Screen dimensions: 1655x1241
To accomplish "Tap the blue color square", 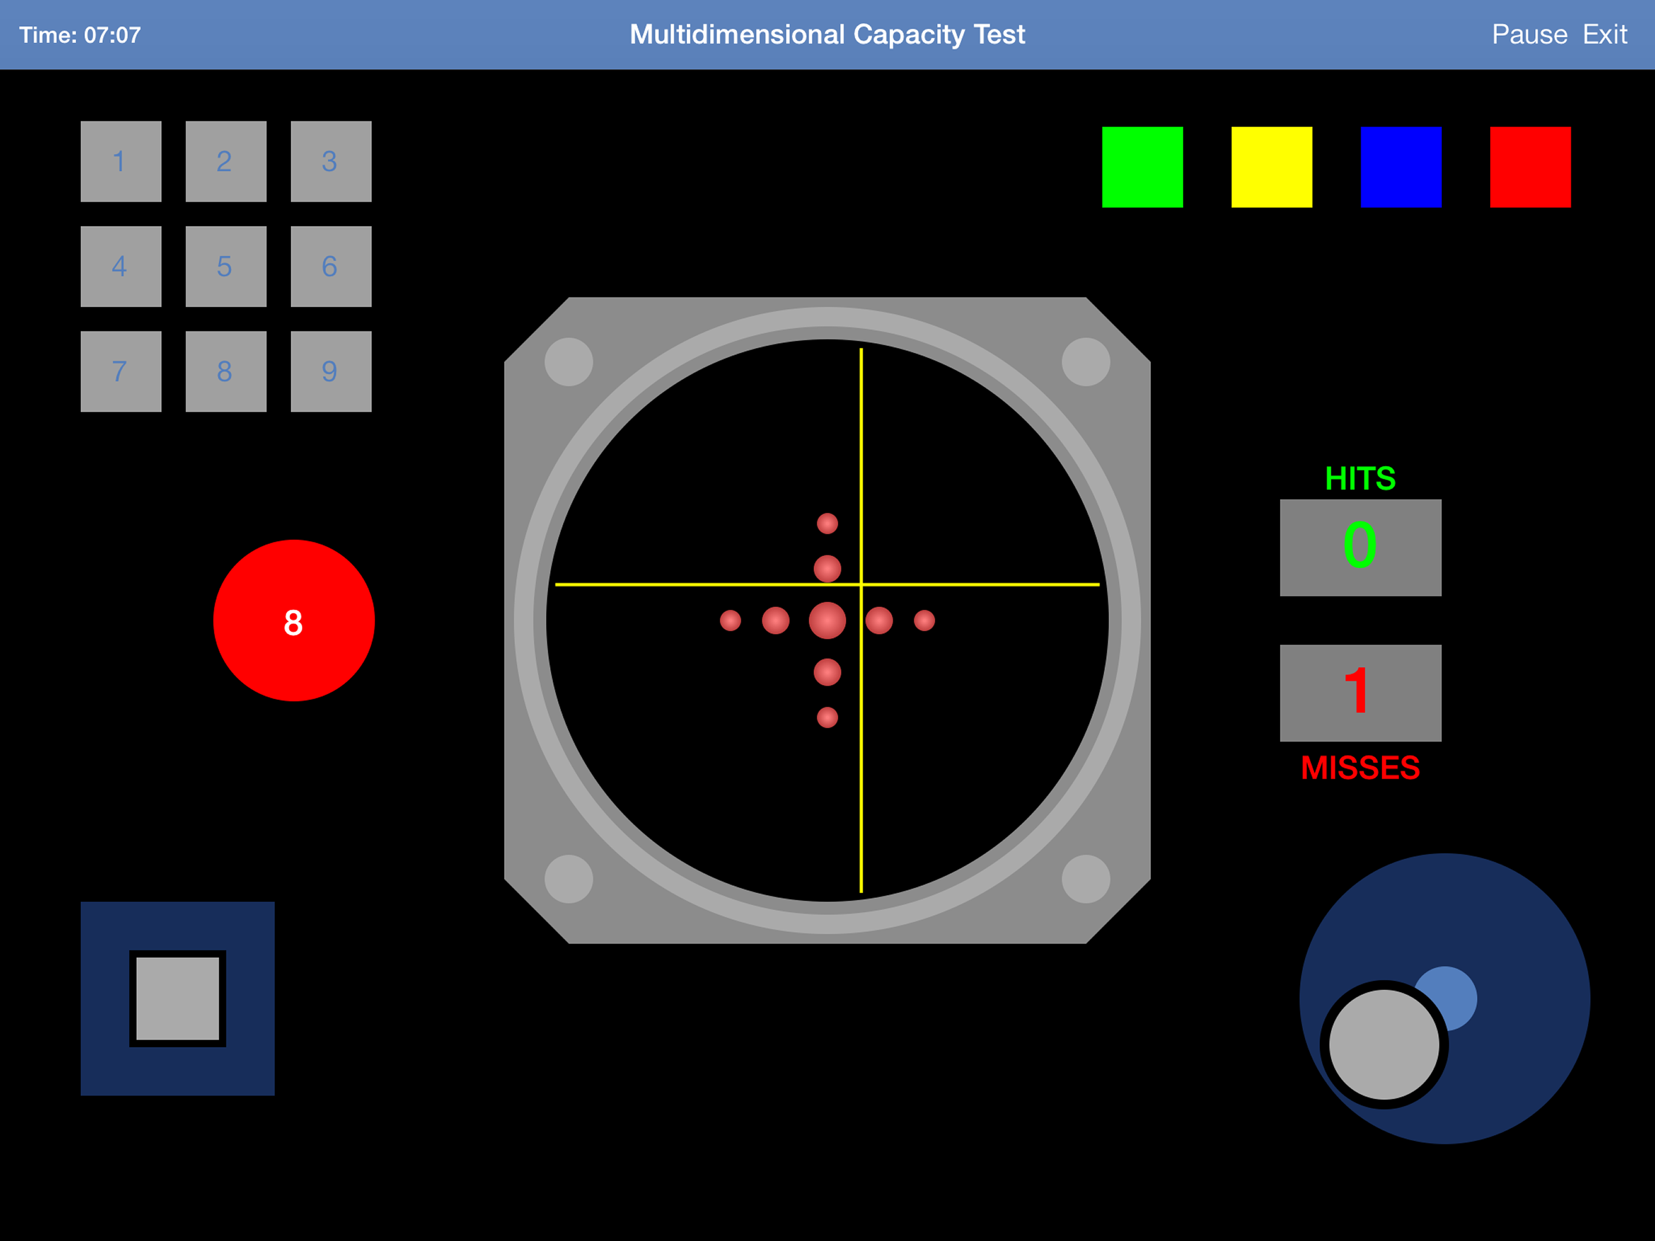I will click(1401, 167).
